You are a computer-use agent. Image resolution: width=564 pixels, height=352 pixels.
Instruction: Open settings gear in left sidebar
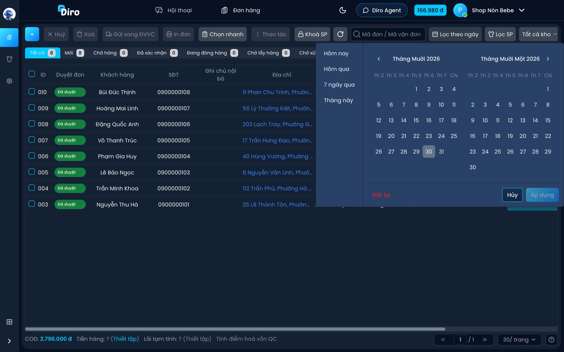(x=9, y=81)
